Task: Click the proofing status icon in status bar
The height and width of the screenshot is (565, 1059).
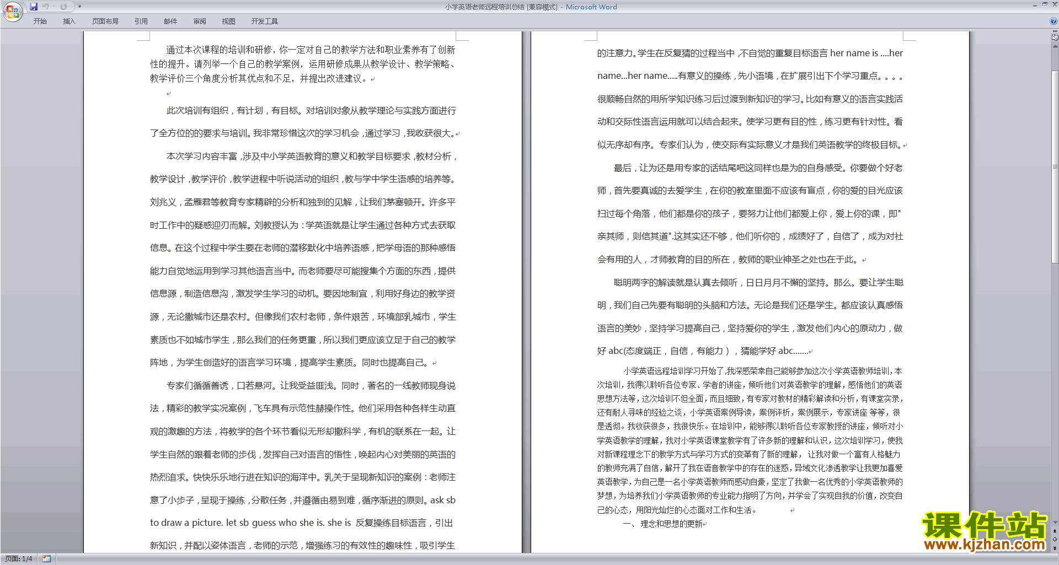Action: (x=46, y=559)
